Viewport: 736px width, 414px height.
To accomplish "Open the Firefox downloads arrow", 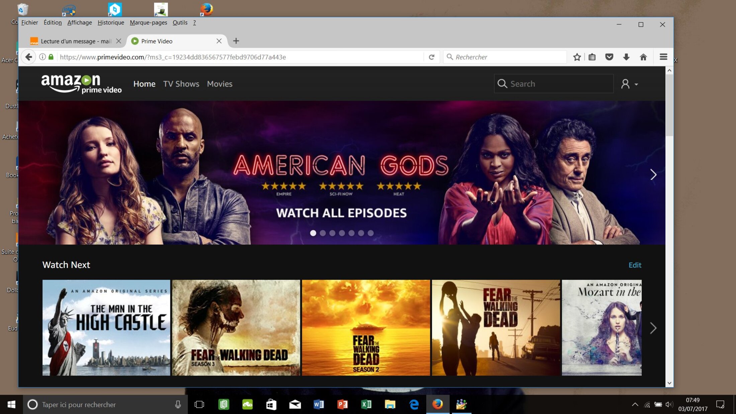I will pyautogui.click(x=626, y=57).
